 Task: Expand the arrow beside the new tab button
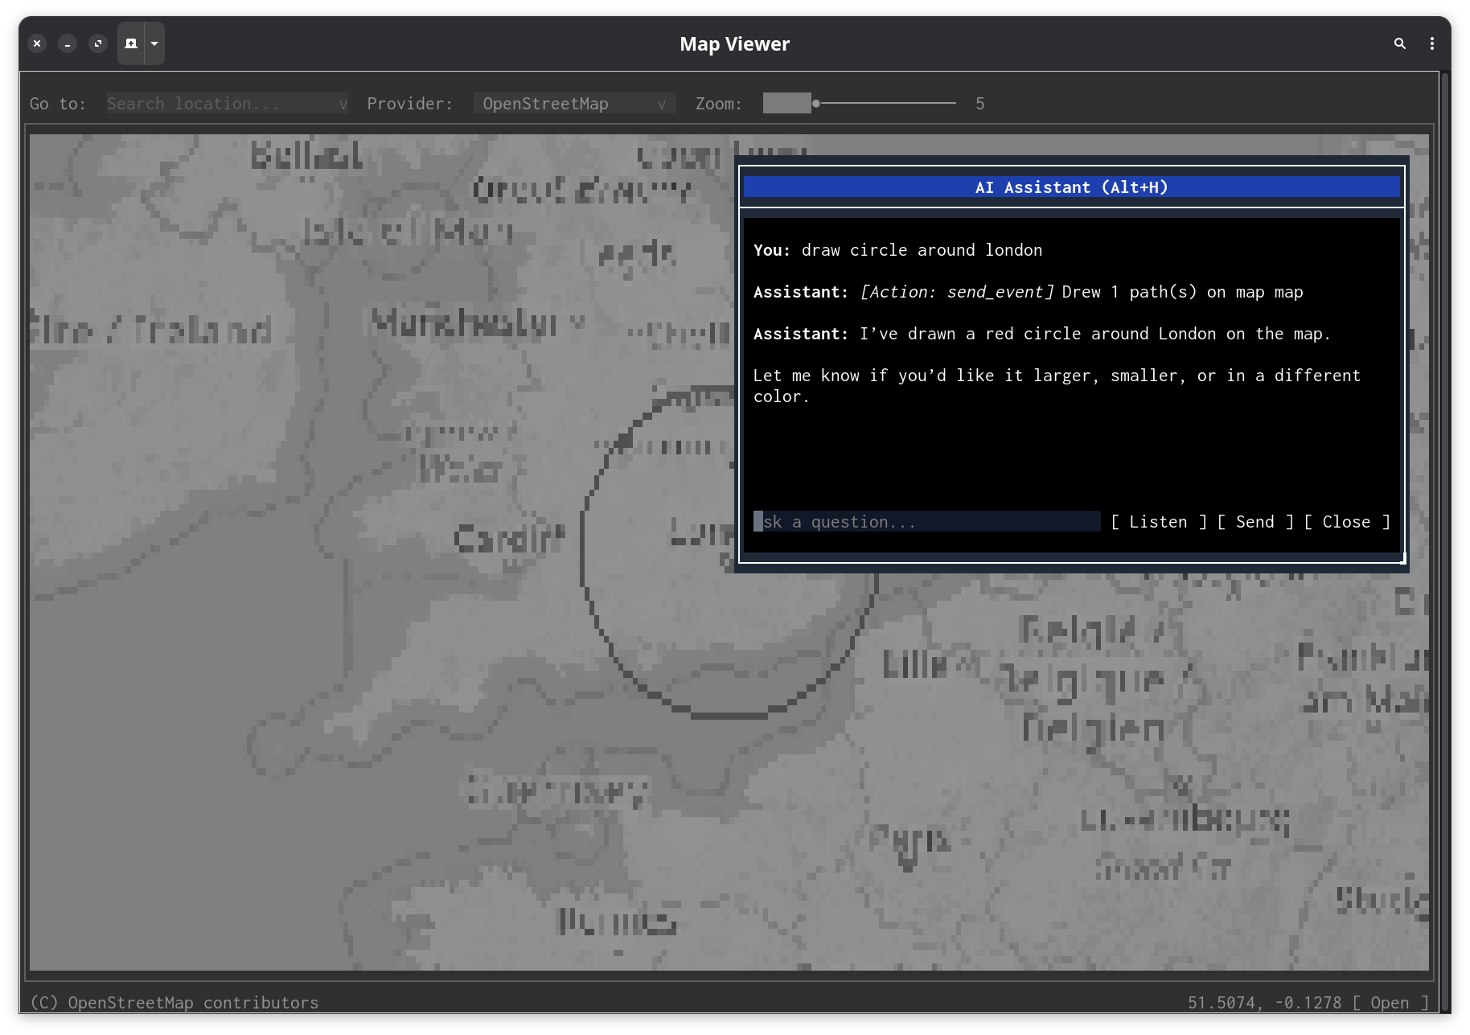click(154, 43)
